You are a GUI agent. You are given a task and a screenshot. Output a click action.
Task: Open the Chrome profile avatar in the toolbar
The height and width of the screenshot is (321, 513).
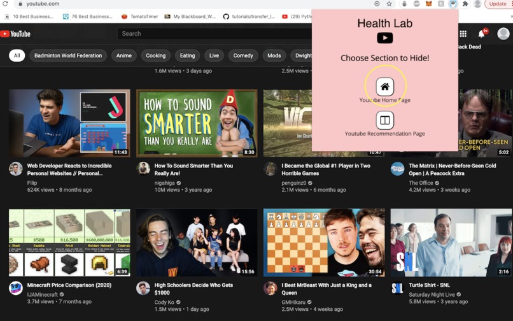pyautogui.click(x=477, y=4)
